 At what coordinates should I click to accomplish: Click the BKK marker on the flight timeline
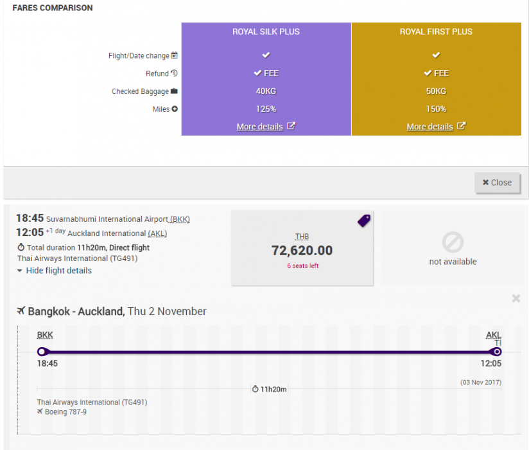pyautogui.click(x=42, y=352)
